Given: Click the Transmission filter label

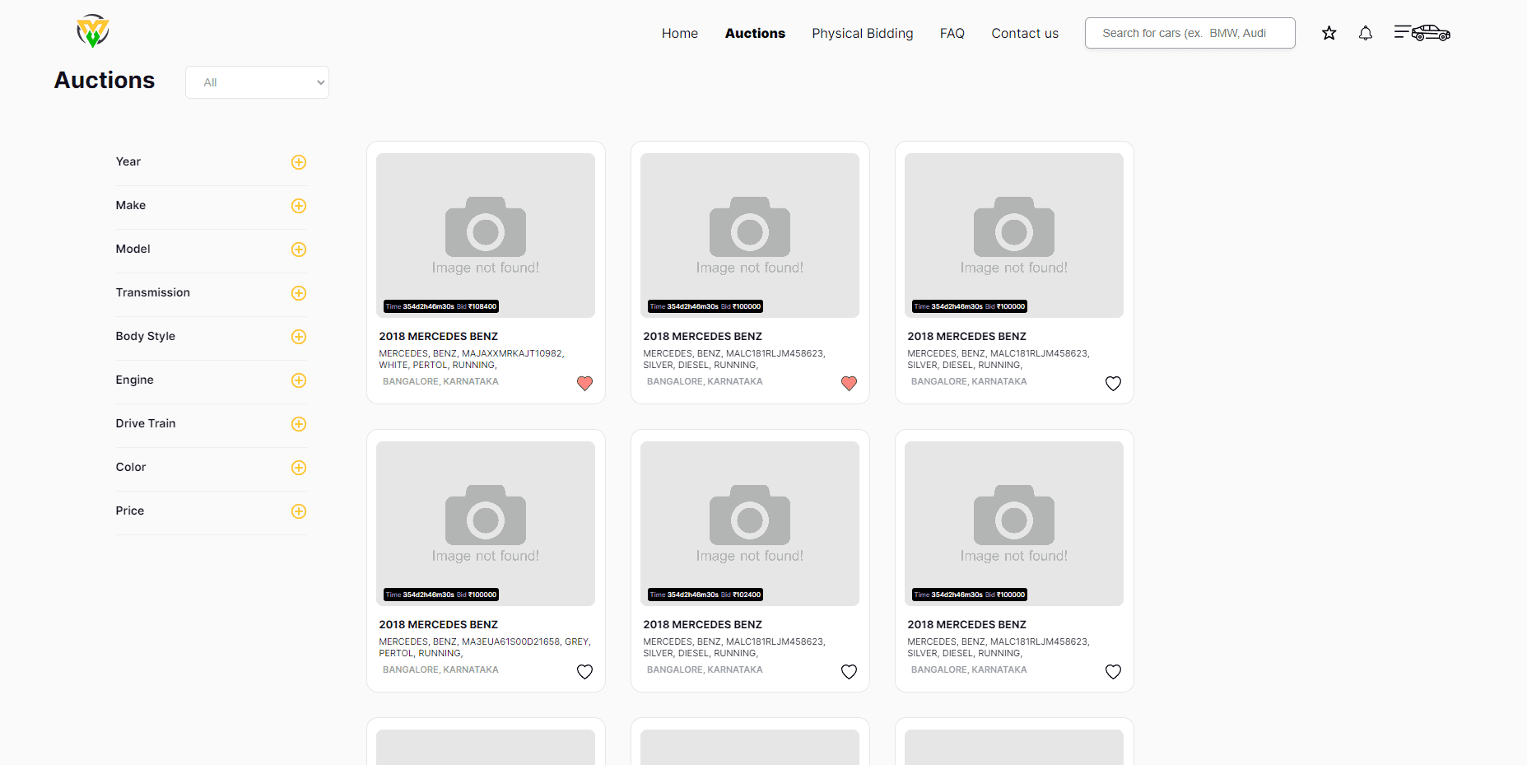Looking at the screenshot, I should 153,292.
